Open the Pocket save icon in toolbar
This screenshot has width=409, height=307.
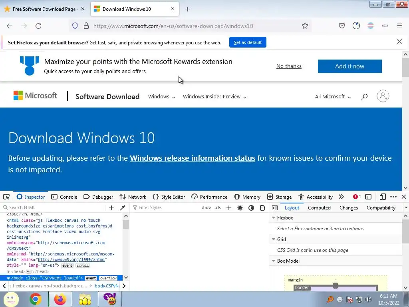coord(342,26)
